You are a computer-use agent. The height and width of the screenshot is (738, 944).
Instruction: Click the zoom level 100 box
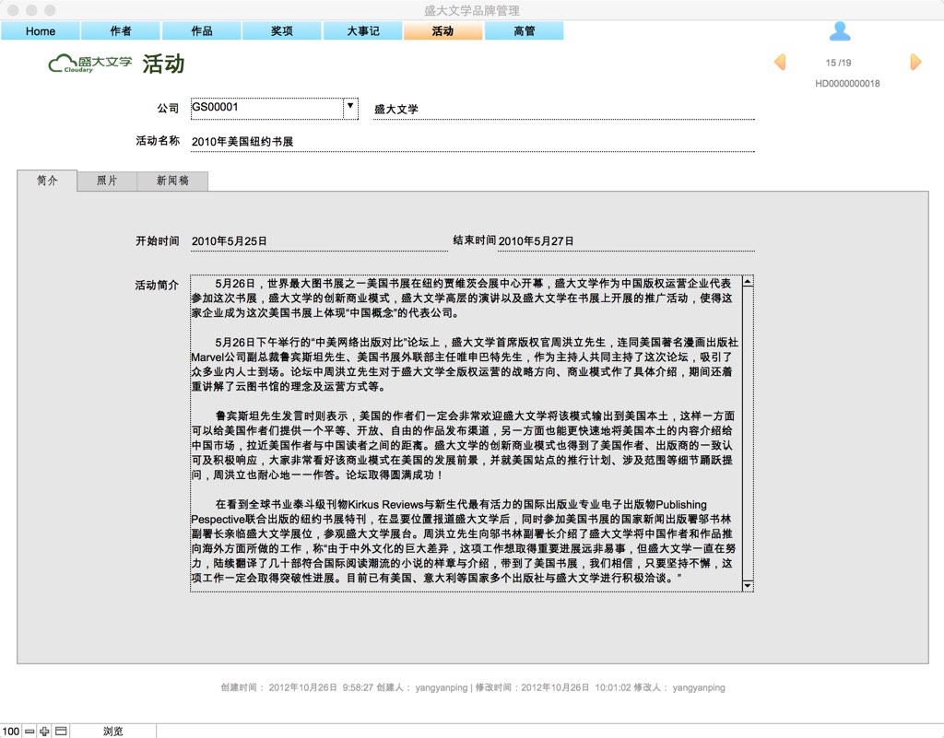pyautogui.click(x=11, y=731)
